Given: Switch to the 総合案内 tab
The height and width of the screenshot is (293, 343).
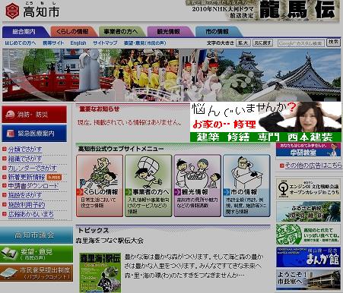Looking at the screenshot, I should (25, 32).
